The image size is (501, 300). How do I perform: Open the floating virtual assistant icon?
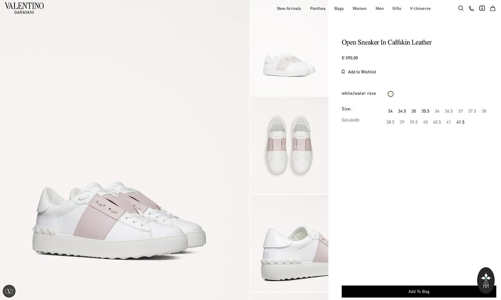pos(486,280)
